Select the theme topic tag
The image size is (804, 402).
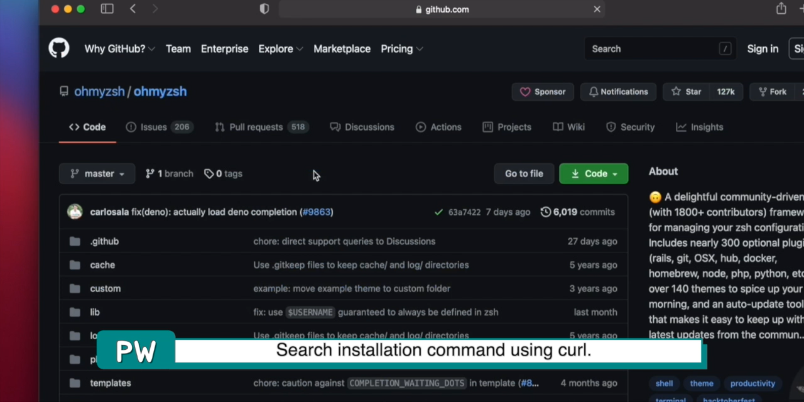tap(702, 383)
